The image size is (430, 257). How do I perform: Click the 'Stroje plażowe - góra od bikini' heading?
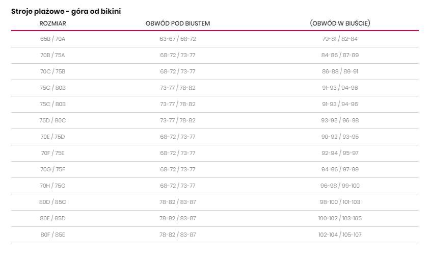point(66,11)
